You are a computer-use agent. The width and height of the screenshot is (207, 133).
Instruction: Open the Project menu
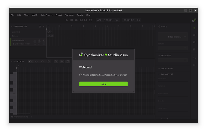point(58,15)
